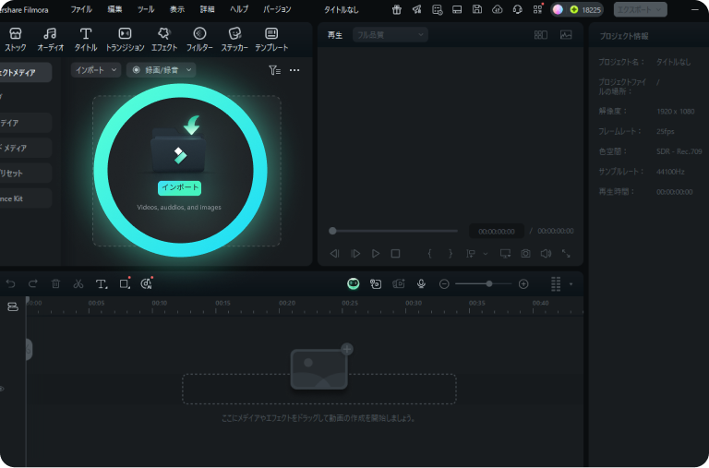Viewport: 709px width, 468px height.
Task: Open the media filter sort icon
Action: pyautogui.click(x=274, y=70)
